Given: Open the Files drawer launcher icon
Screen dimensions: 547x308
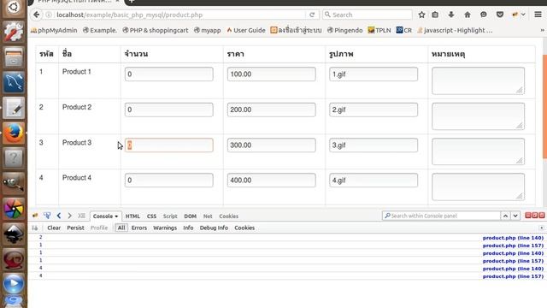Looking at the screenshot, I should point(14,57).
